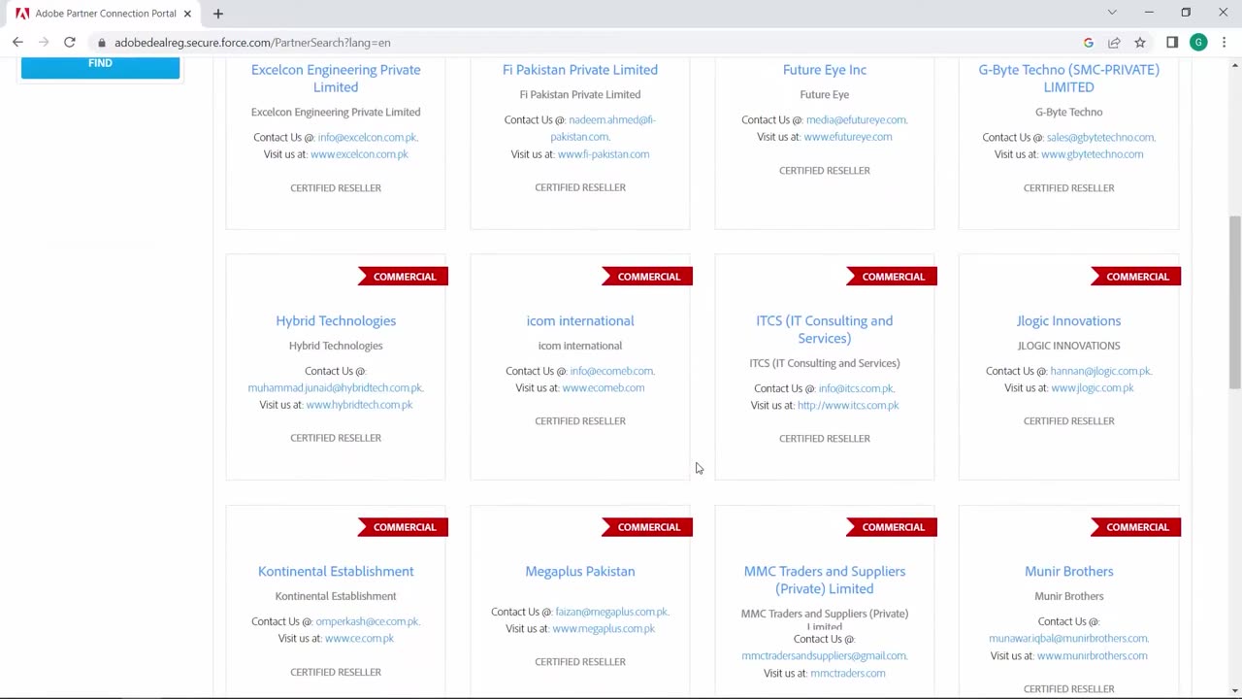Image resolution: width=1242 pixels, height=699 pixels.
Task: Open Excelcon Engineering Private Limited title link
Action: point(336,79)
